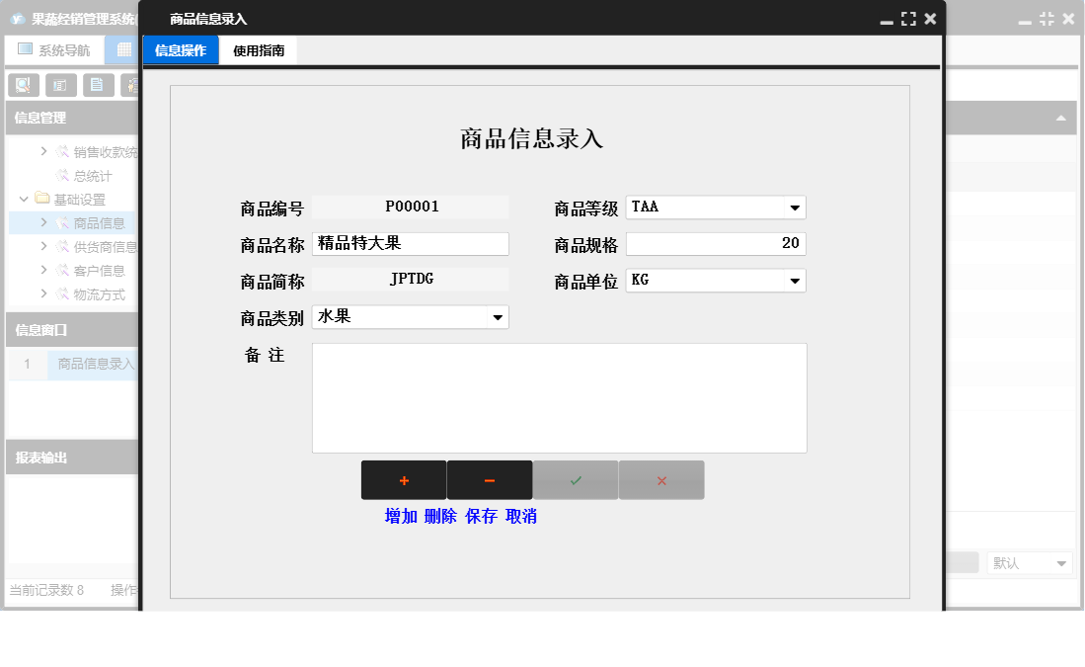The height and width of the screenshot is (667, 1085).
Task: Select the search/query toolbar icon
Action: 23,85
